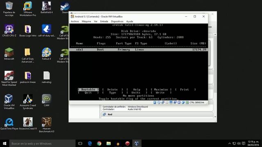Click the Type option in cfdisk

coord(113,93)
